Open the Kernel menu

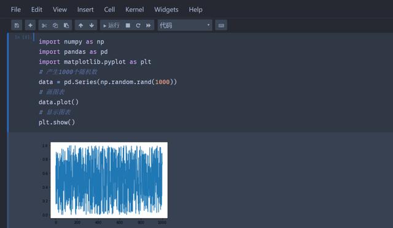coord(134,10)
